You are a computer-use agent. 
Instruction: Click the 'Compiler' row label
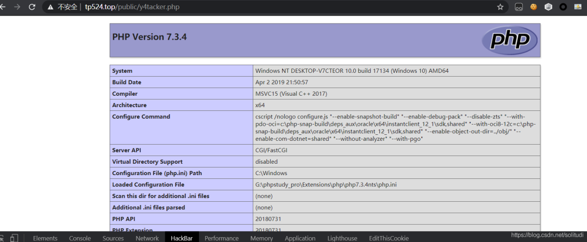125,94
